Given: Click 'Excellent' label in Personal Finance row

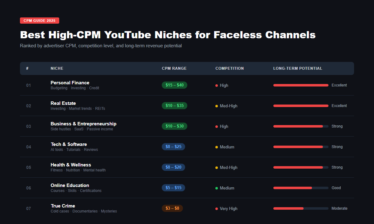Looking at the screenshot, I should [x=339, y=85].
